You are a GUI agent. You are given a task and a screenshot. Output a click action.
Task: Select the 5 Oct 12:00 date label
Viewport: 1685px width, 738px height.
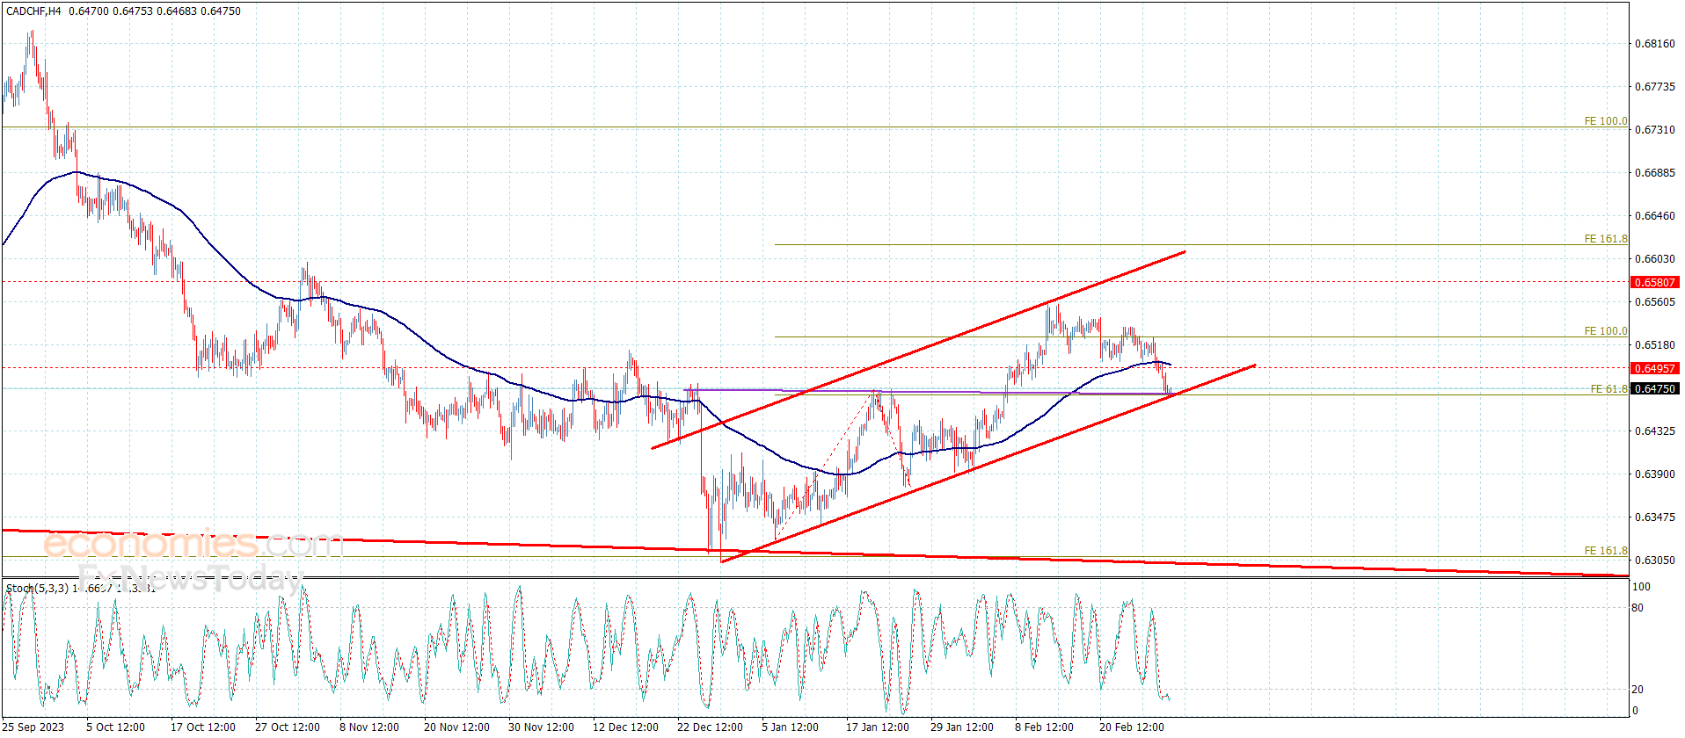pos(116,727)
